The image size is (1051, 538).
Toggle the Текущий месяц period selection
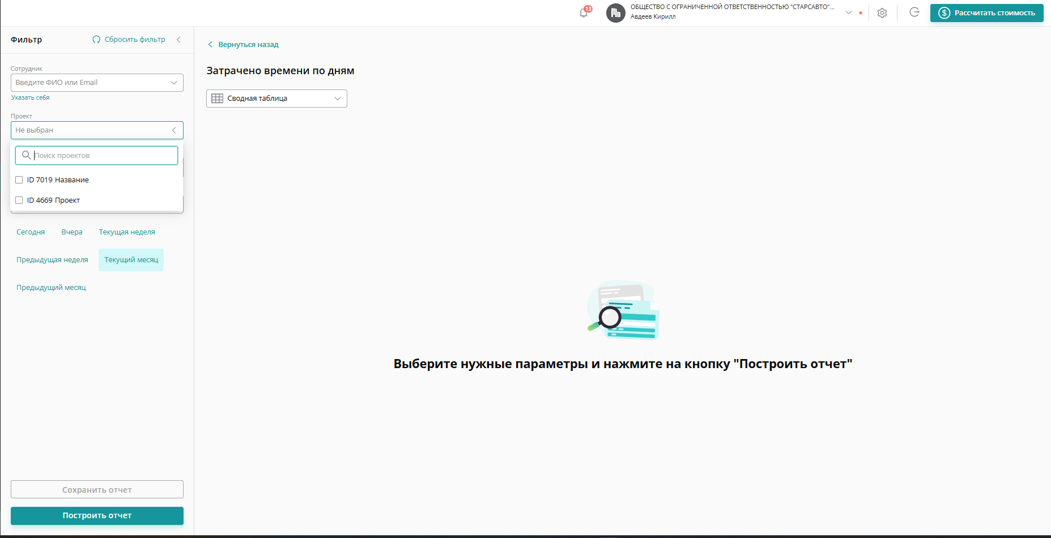click(131, 259)
